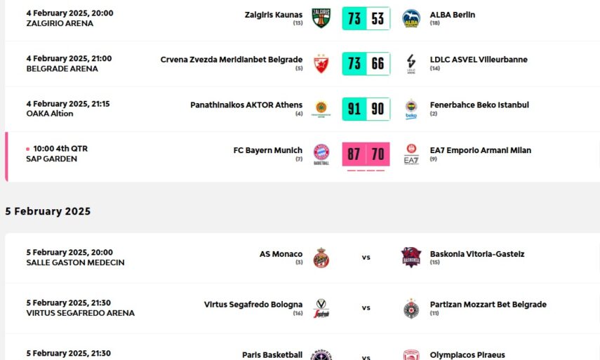Click the FC Bayern Munich basketball logo
Screen dimensions: 600x360
321,154
